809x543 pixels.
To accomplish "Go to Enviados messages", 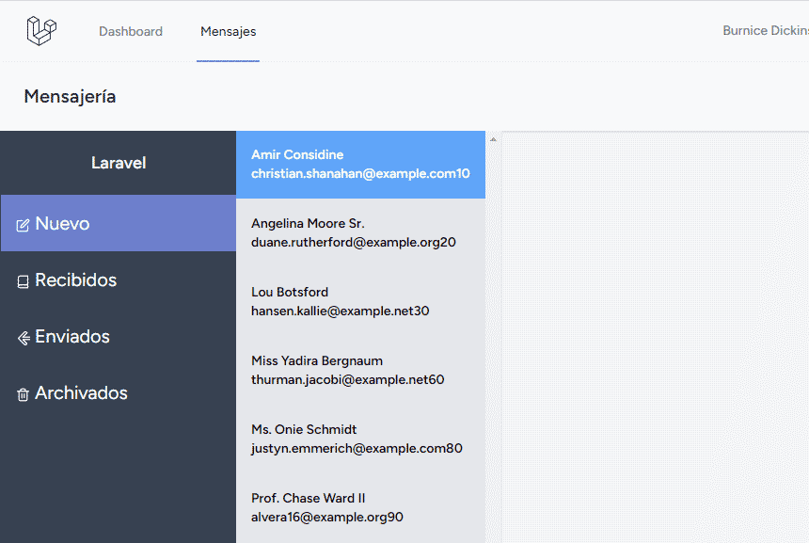I will coord(119,337).
